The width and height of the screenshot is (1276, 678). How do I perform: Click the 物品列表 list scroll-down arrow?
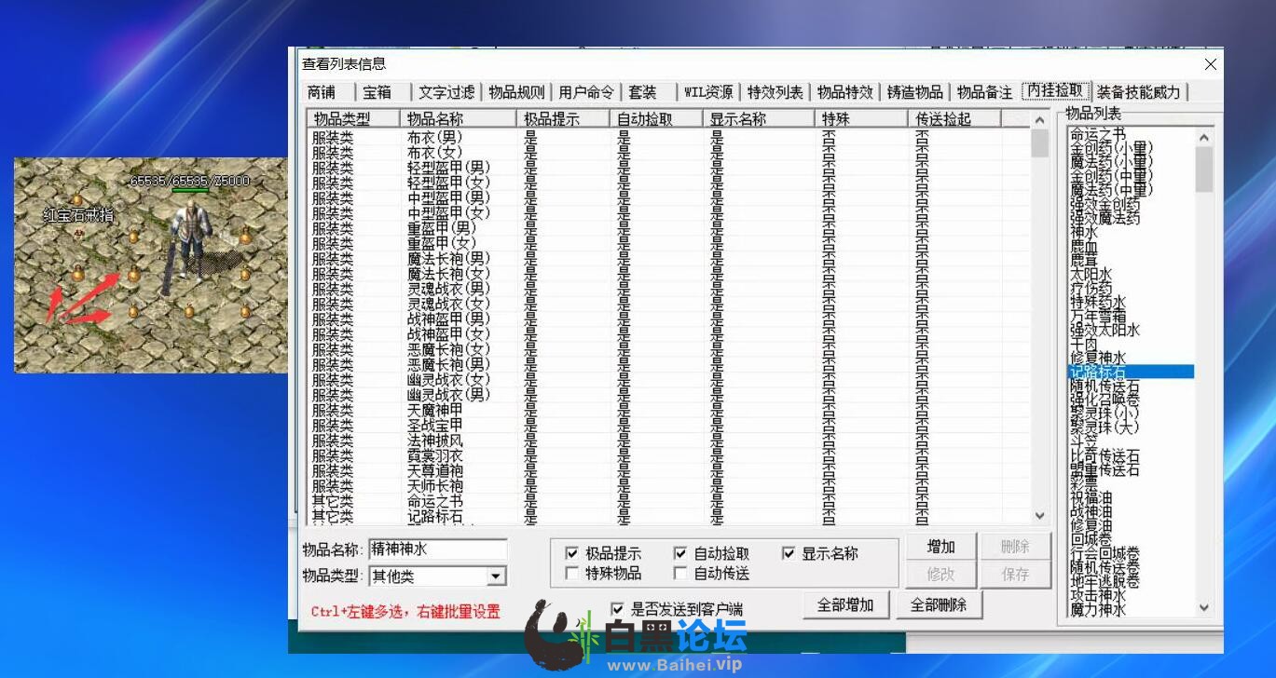(1203, 607)
